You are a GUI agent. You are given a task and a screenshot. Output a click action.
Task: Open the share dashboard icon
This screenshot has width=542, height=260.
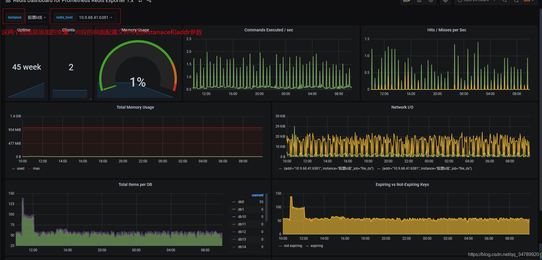(149, 1)
